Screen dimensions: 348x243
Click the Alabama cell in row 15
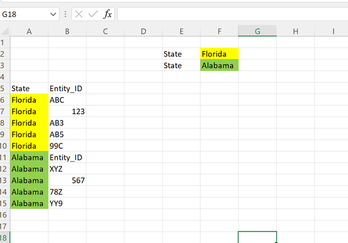click(29, 204)
